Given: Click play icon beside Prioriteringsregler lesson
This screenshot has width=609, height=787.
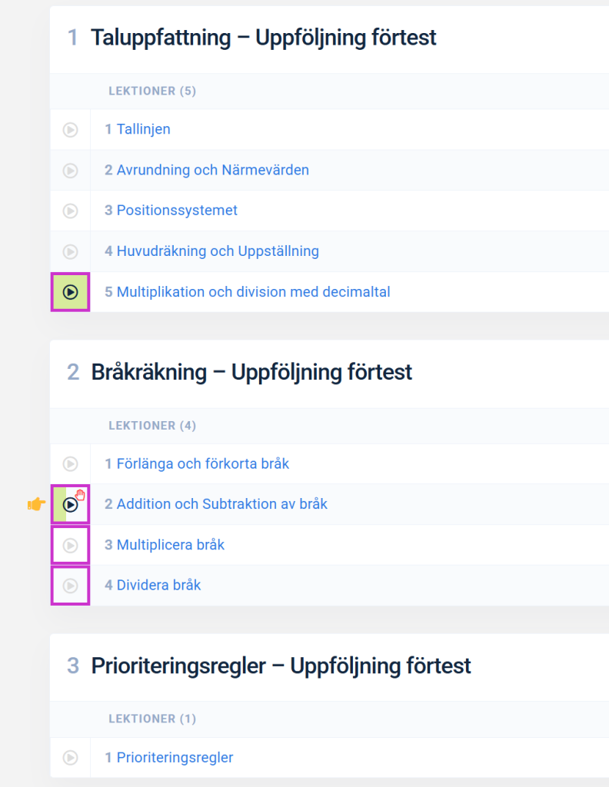Looking at the screenshot, I should coord(70,758).
